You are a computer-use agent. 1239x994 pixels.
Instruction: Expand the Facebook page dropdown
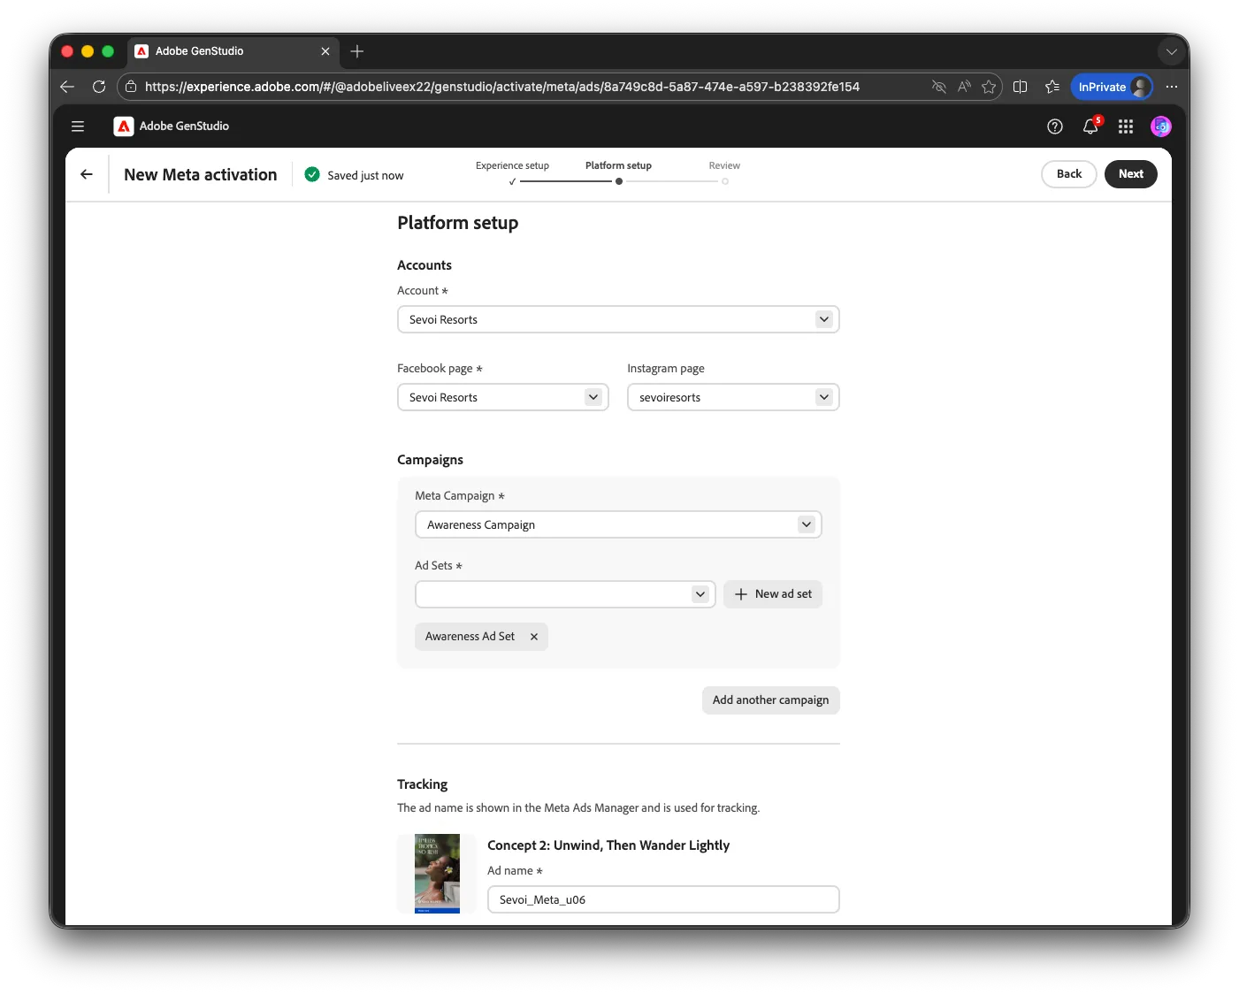point(503,397)
